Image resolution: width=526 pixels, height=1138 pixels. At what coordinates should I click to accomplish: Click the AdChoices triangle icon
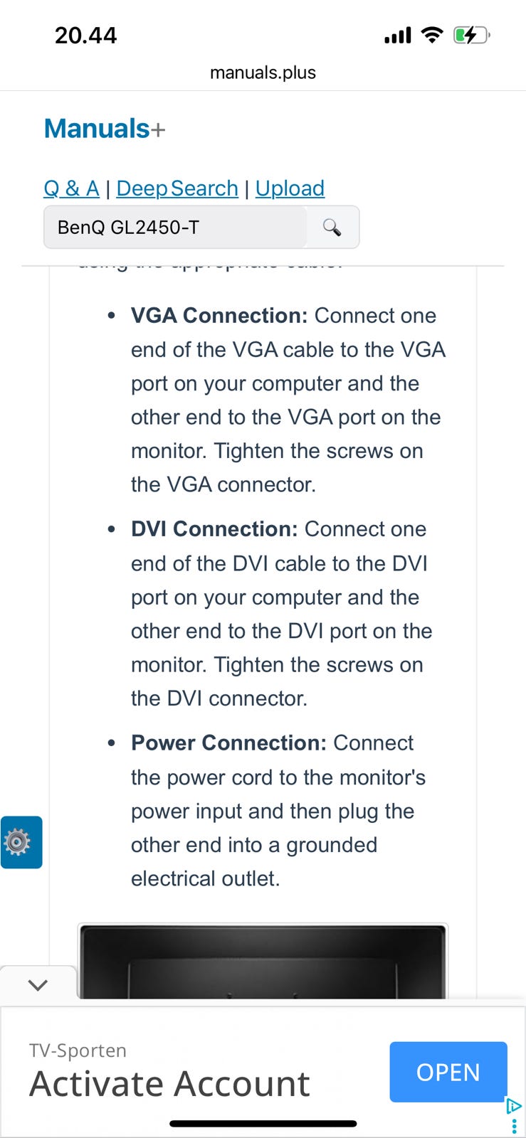pyautogui.click(x=514, y=1106)
